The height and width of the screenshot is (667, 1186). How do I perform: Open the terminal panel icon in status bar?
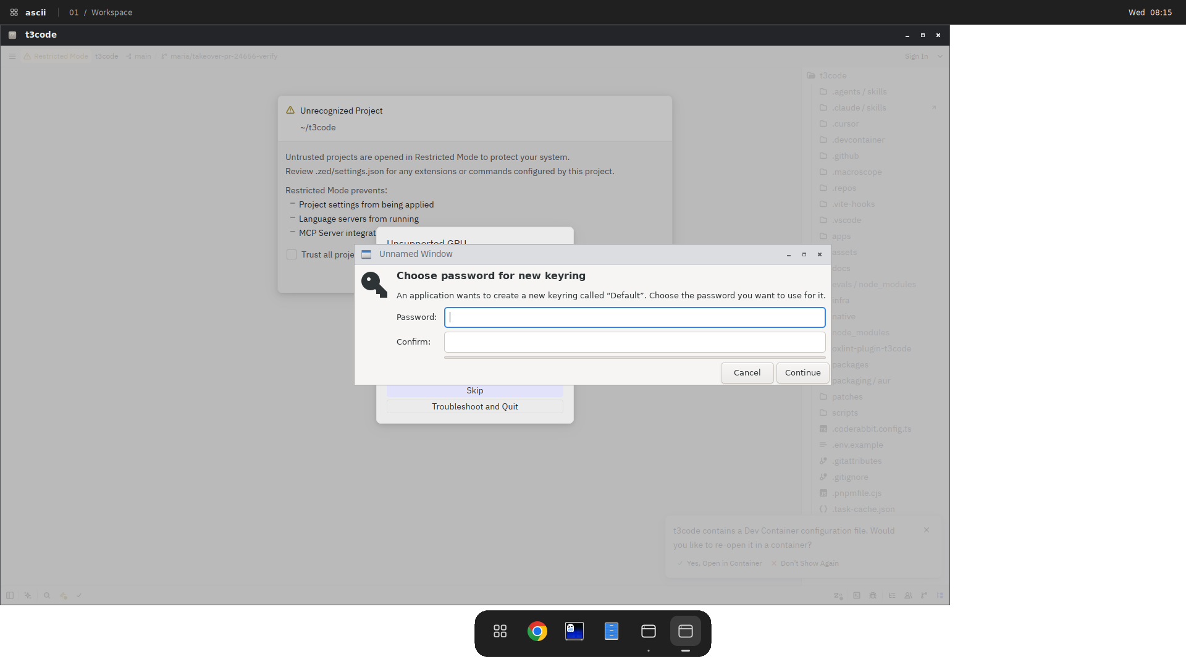pyautogui.click(x=856, y=596)
